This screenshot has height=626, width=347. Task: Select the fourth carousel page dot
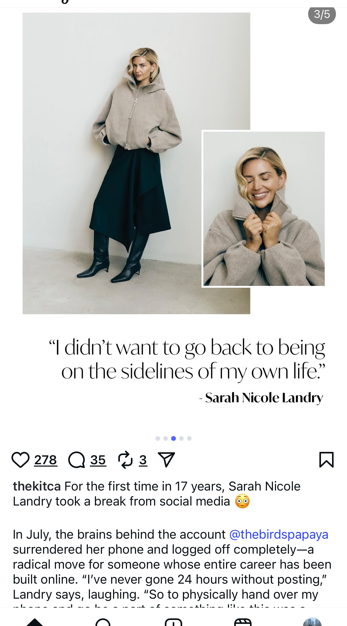181,438
